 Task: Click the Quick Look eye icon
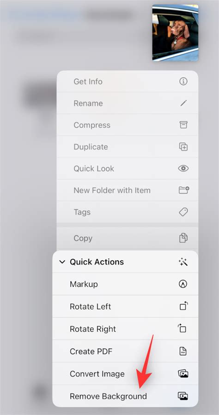tap(183, 168)
